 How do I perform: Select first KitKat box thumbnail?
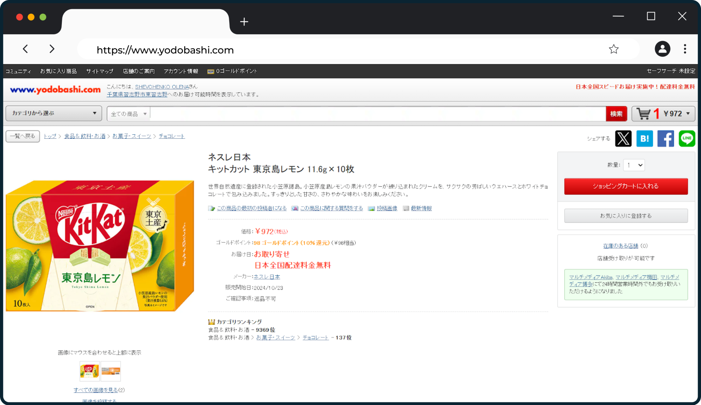(89, 371)
